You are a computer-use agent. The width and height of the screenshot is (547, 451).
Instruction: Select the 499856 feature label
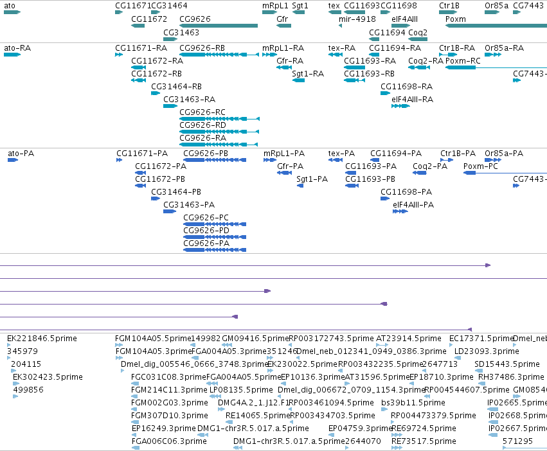28,389
